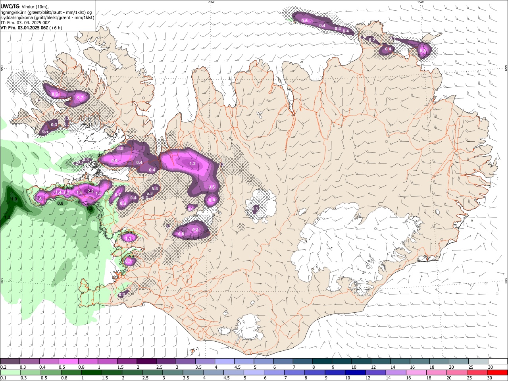Click the 'IT: Fim. 03. 04. 2025 00Z' line
Image resolution: width=508 pixels, height=381 pixels.
click(25, 23)
